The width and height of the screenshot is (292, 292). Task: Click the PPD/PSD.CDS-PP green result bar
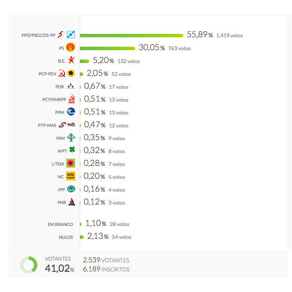coord(131,36)
